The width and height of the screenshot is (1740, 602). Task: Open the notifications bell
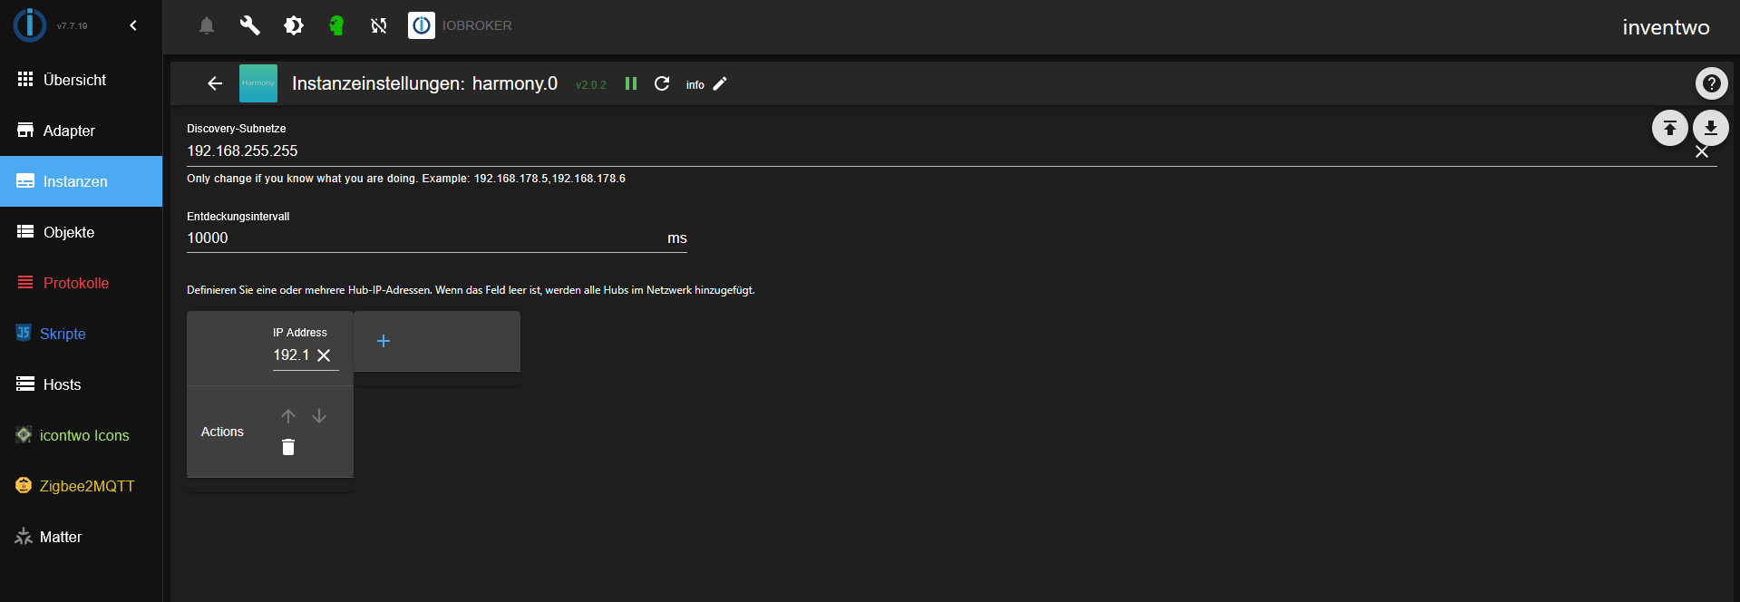coord(207,25)
